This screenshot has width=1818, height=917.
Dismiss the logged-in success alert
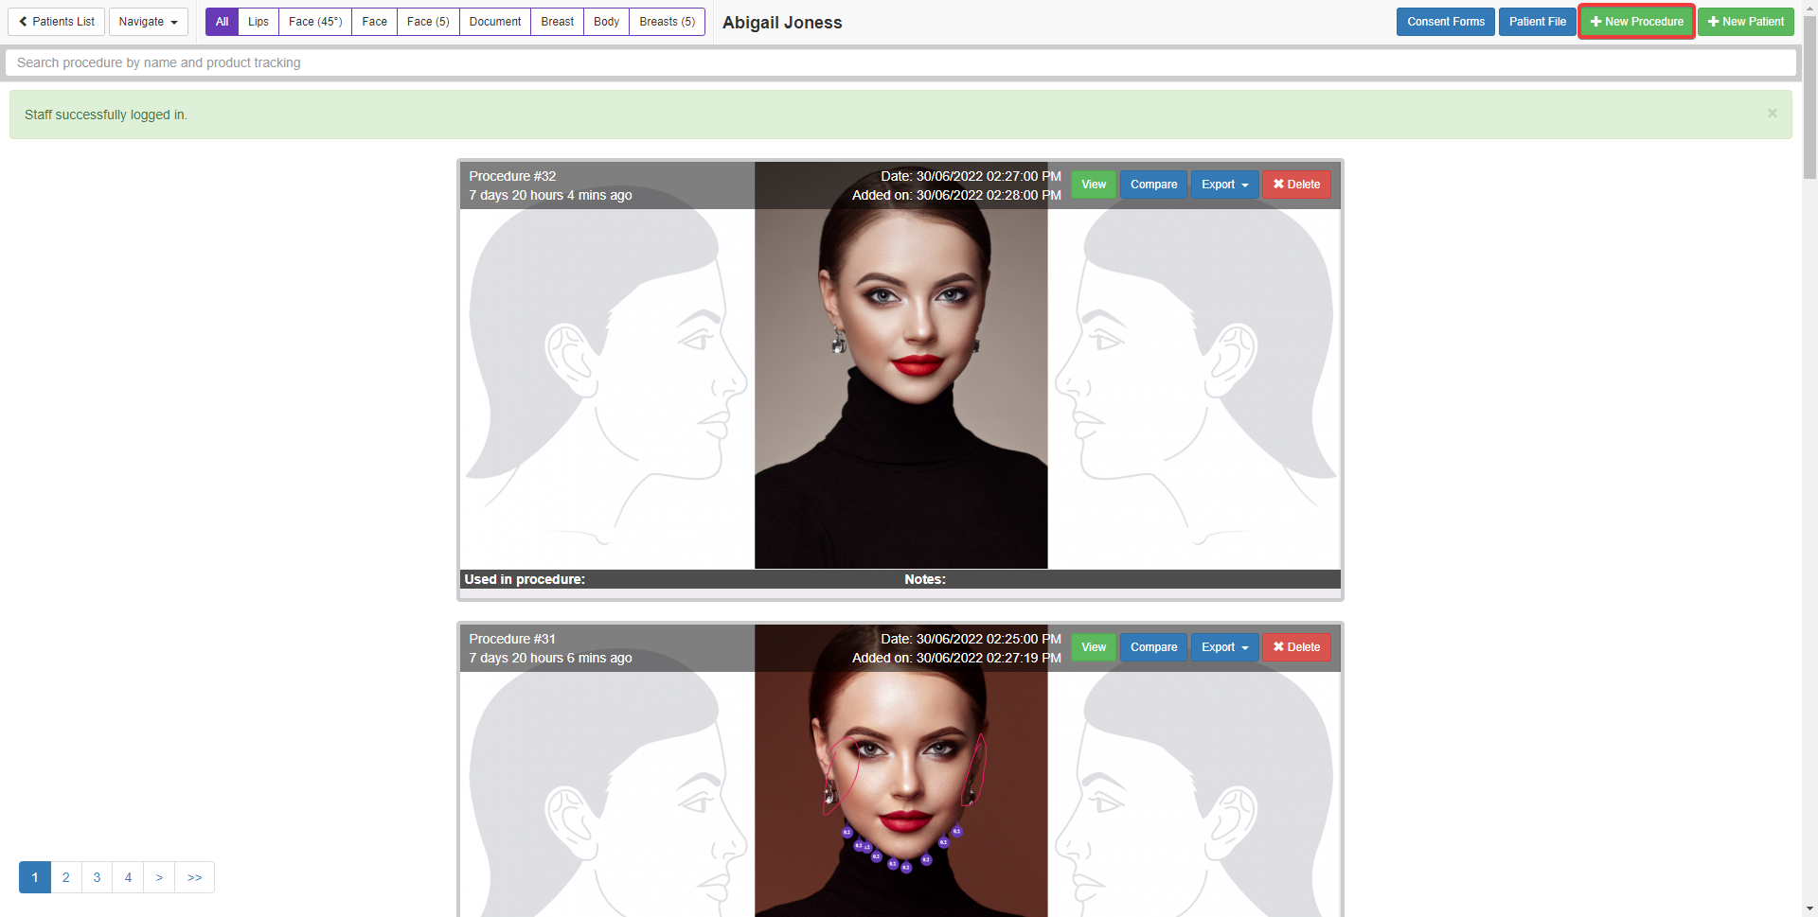(1772, 114)
